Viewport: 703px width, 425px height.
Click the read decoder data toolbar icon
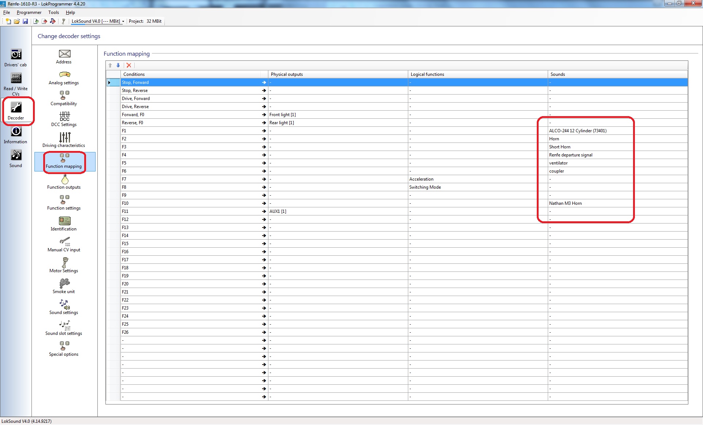pyautogui.click(x=36, y=21)
